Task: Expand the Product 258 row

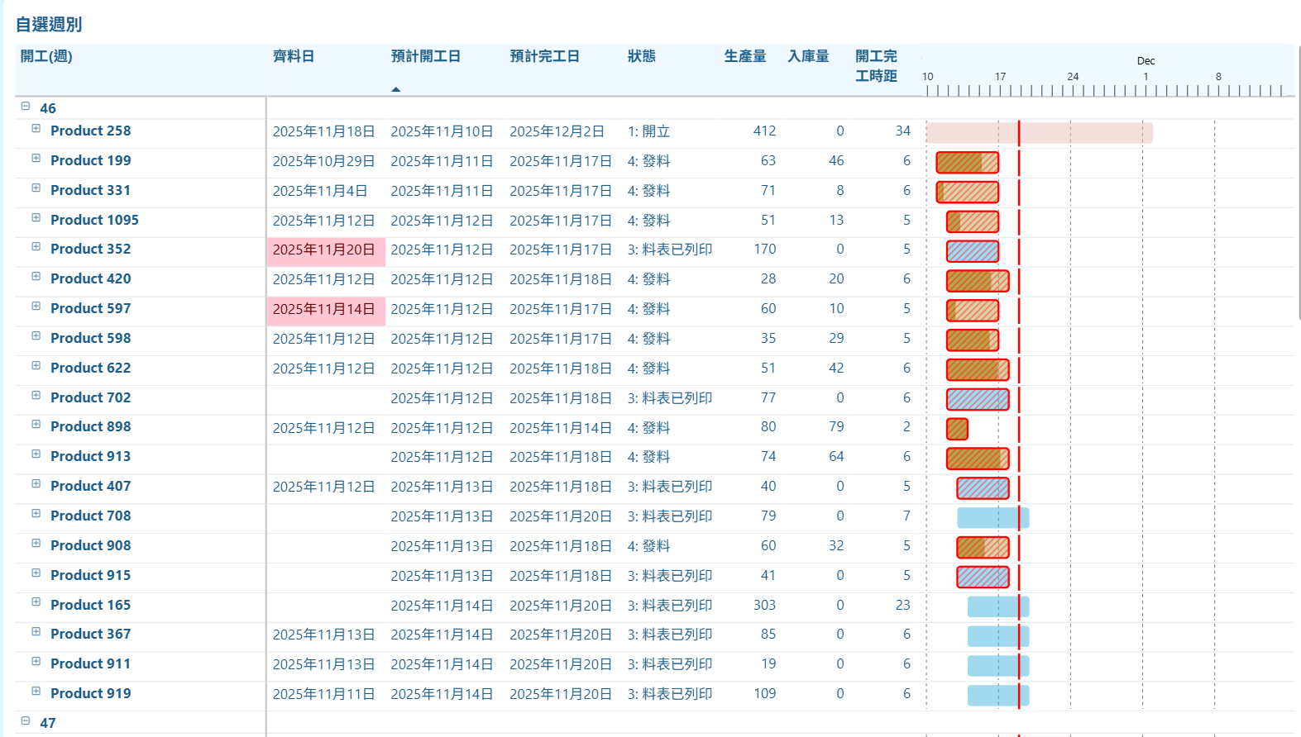Action: point(36,129)
